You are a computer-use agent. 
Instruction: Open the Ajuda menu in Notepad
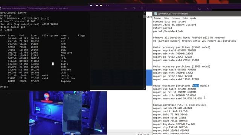tap(193, 18)
